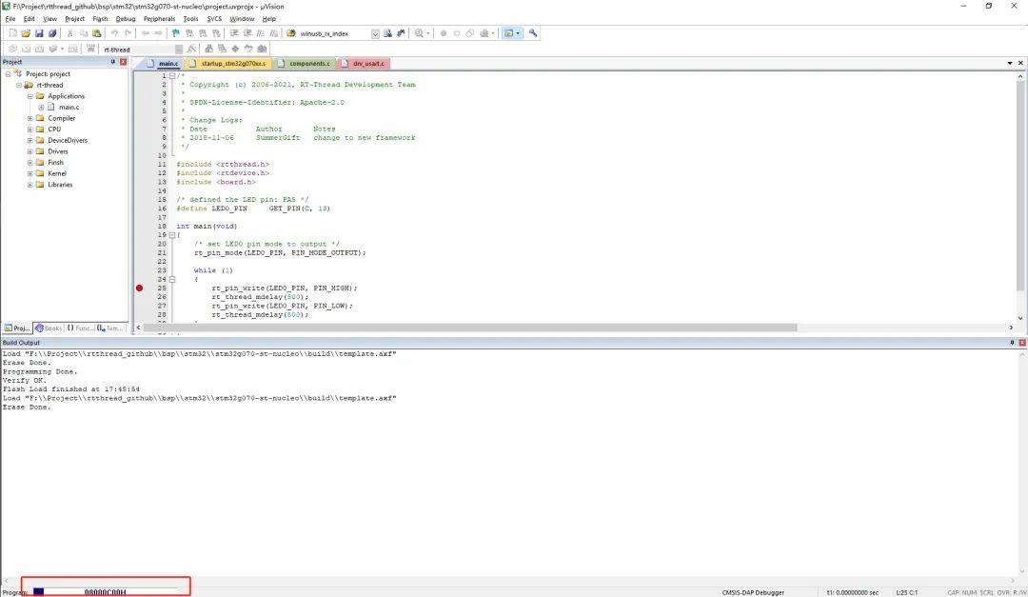Collapse the Project: project root node
The height and width of the screenshot is (597, 1028).
click(8, 74)
